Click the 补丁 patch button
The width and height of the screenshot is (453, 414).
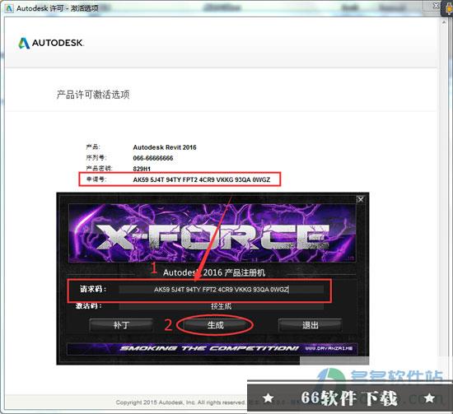[x=121, y=325]
